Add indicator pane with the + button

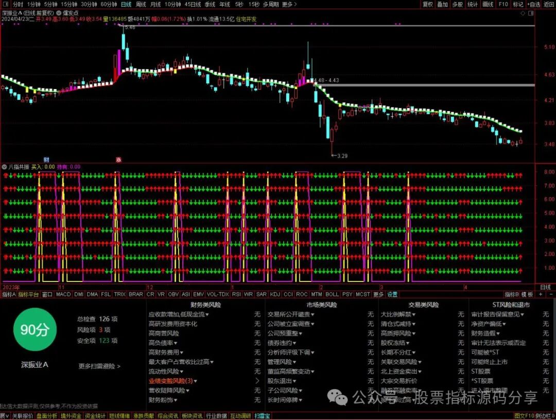pos(541,294)
